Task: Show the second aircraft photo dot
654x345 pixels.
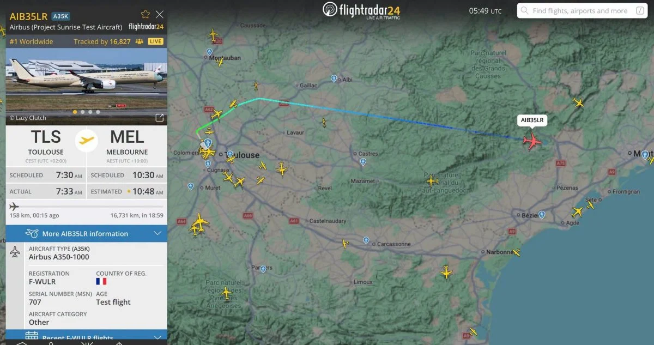Action: pyautogui.click(x=82, y=112)
